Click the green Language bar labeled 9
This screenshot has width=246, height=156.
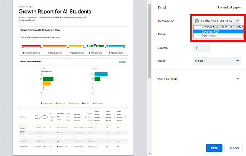pyautogui.click(x=97, y=79)
